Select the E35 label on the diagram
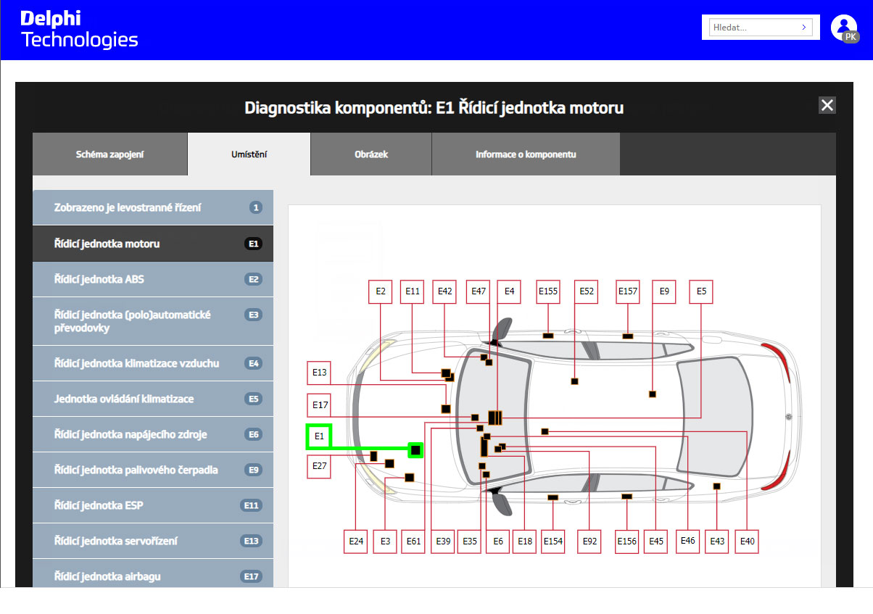 (x=470, y=542)
